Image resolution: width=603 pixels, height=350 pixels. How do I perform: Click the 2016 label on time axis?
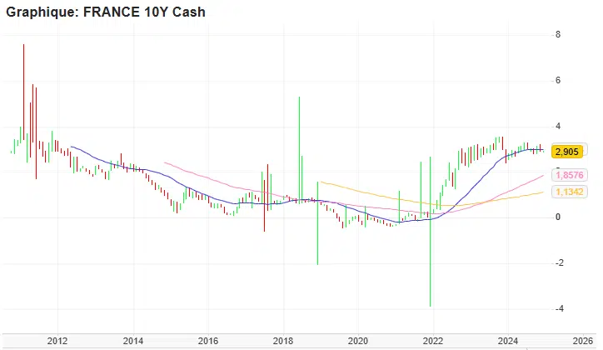208,341
